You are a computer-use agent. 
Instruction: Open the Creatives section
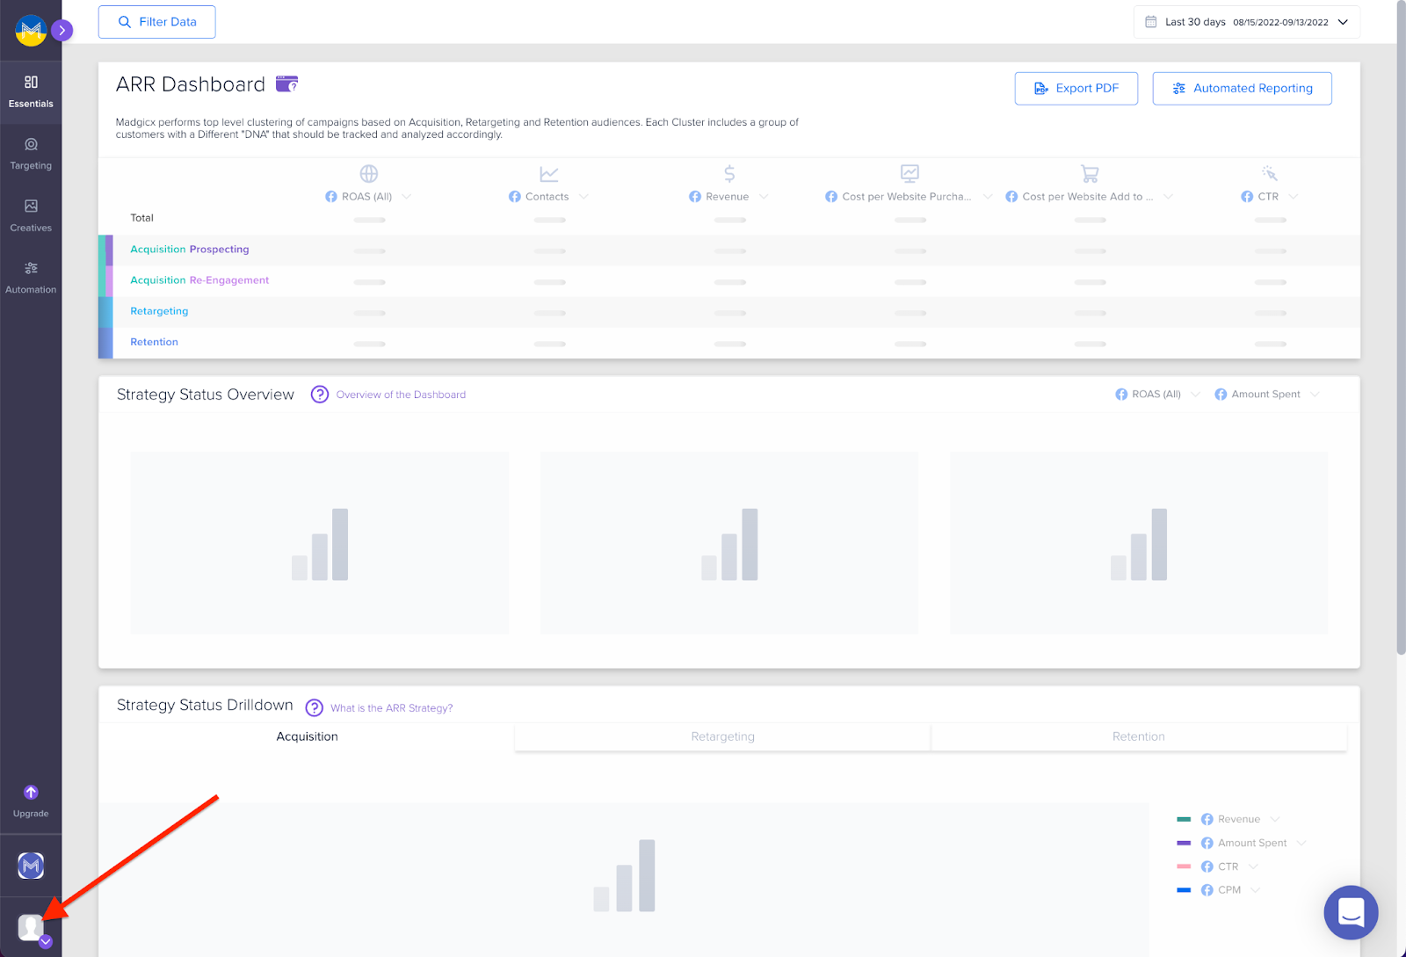pos(31,216)
